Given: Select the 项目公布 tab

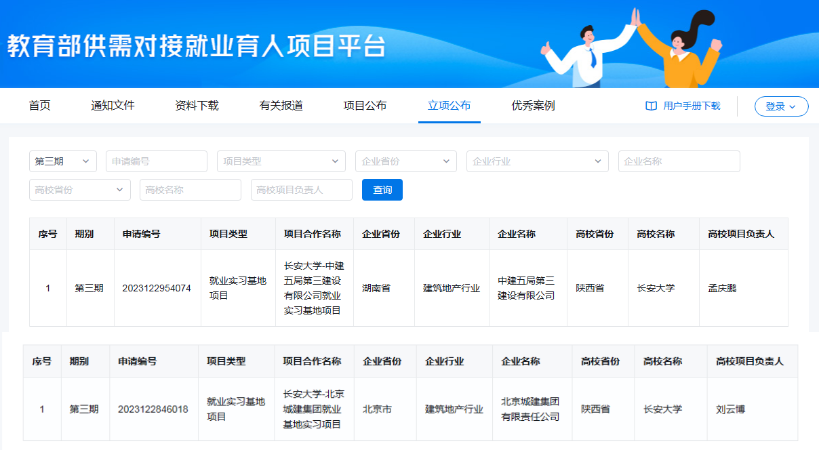Looking at the screenshot, I should click(365, 106).
